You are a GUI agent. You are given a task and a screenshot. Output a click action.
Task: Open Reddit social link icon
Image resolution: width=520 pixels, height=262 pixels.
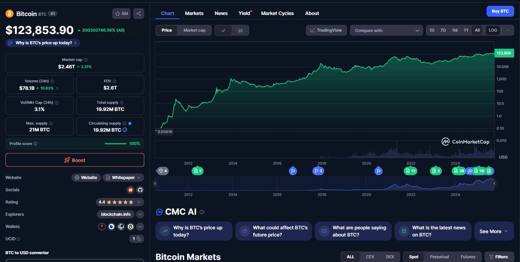coord(130,190)
